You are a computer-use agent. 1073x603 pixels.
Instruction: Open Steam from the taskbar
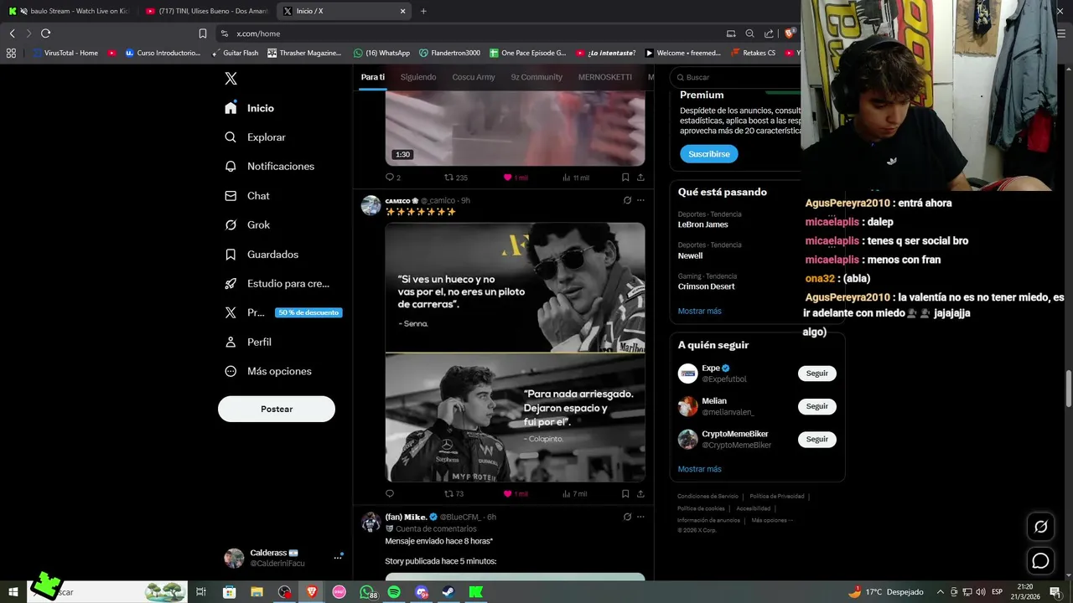[x=448, y=592]
